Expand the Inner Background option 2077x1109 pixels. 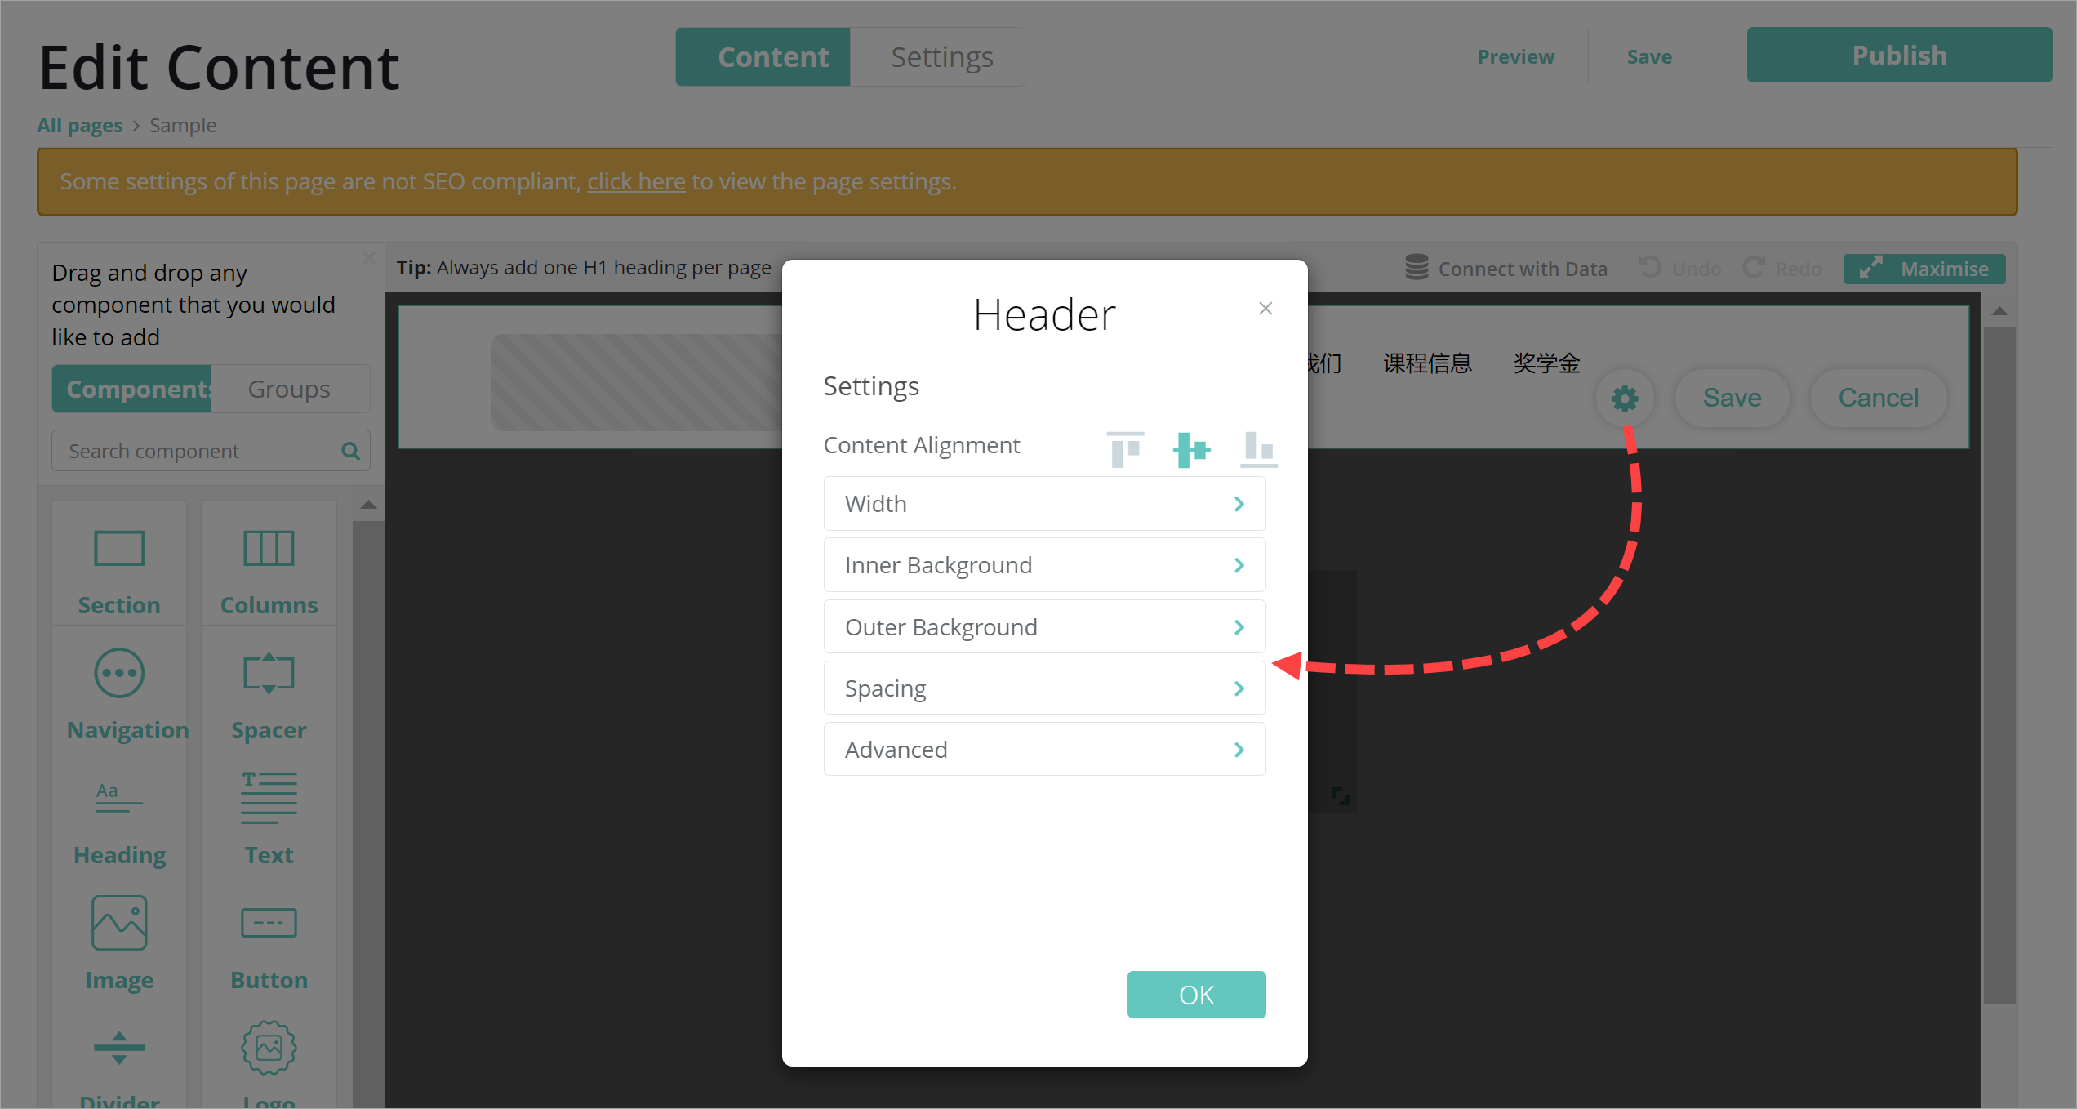coord(1044,565)
